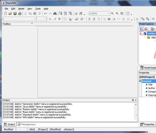Click the second diagram window icon

65,14
